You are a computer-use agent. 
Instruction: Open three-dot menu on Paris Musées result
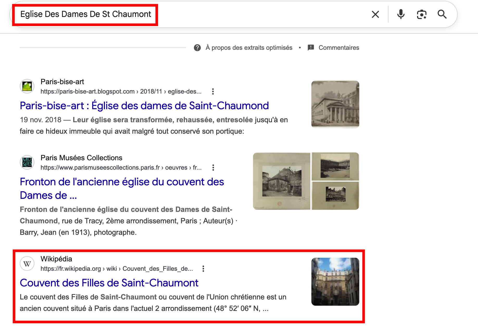[x=213, y=168]
